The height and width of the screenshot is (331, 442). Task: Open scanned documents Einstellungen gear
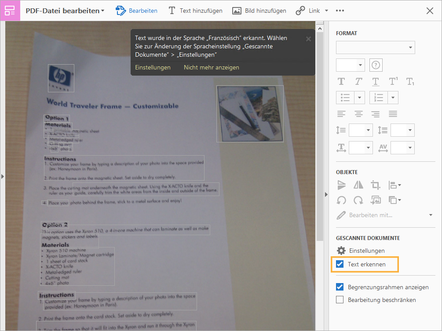[341, 251]
